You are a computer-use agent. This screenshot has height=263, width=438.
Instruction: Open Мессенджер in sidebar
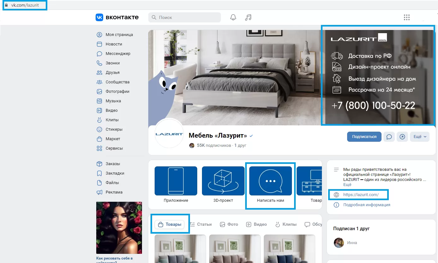(118, 54)
